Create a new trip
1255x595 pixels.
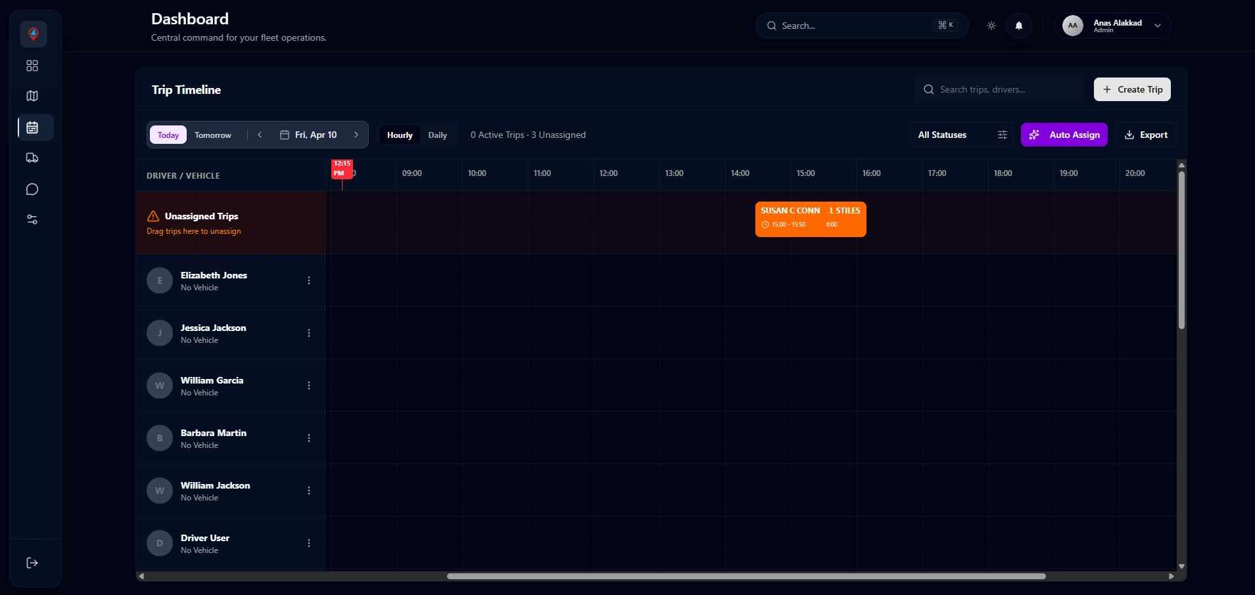[x=1131, y=89]
